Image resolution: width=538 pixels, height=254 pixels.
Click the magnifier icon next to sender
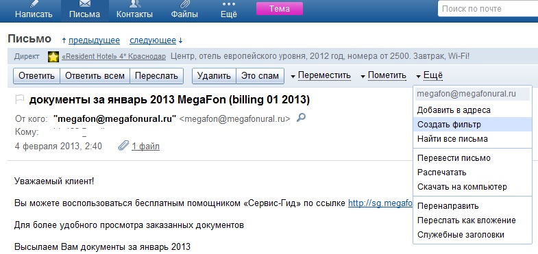(301, 118)
